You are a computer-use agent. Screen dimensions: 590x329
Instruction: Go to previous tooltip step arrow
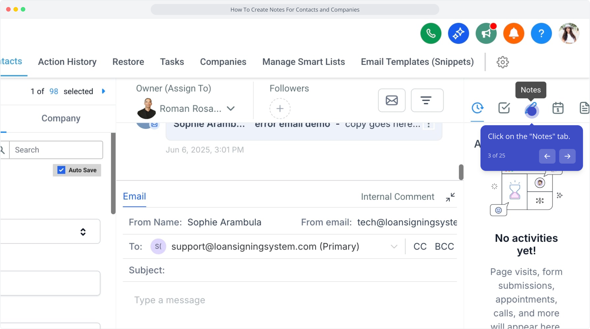[547, 156]
